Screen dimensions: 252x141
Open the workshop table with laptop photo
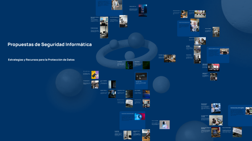pos(170,58)
